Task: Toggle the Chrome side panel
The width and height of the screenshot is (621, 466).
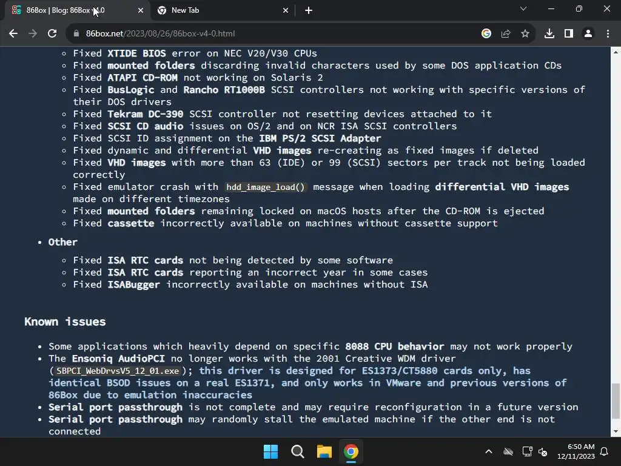Action: tap(569, 34)
